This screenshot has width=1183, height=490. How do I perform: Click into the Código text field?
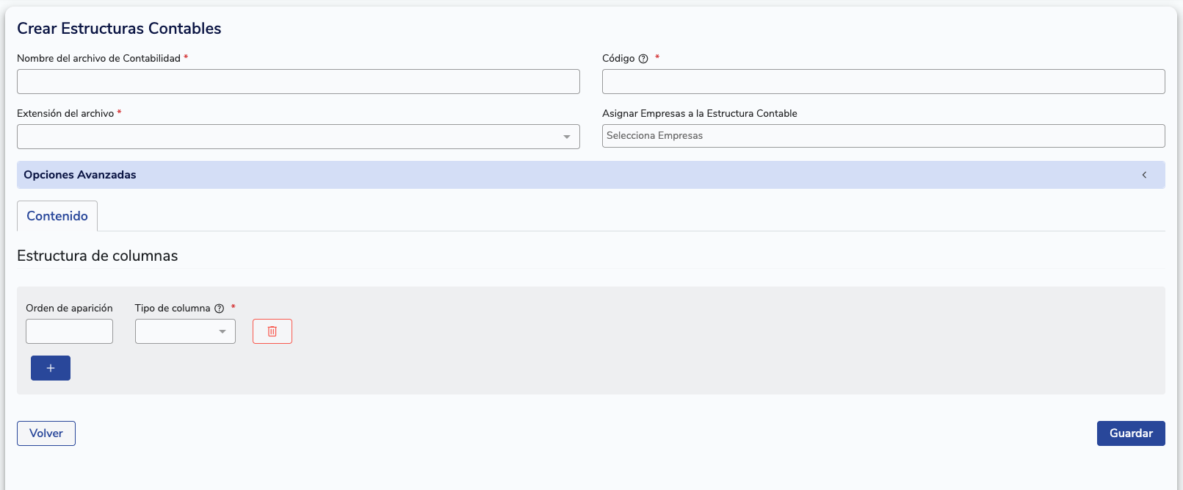(x=883, y=82)
